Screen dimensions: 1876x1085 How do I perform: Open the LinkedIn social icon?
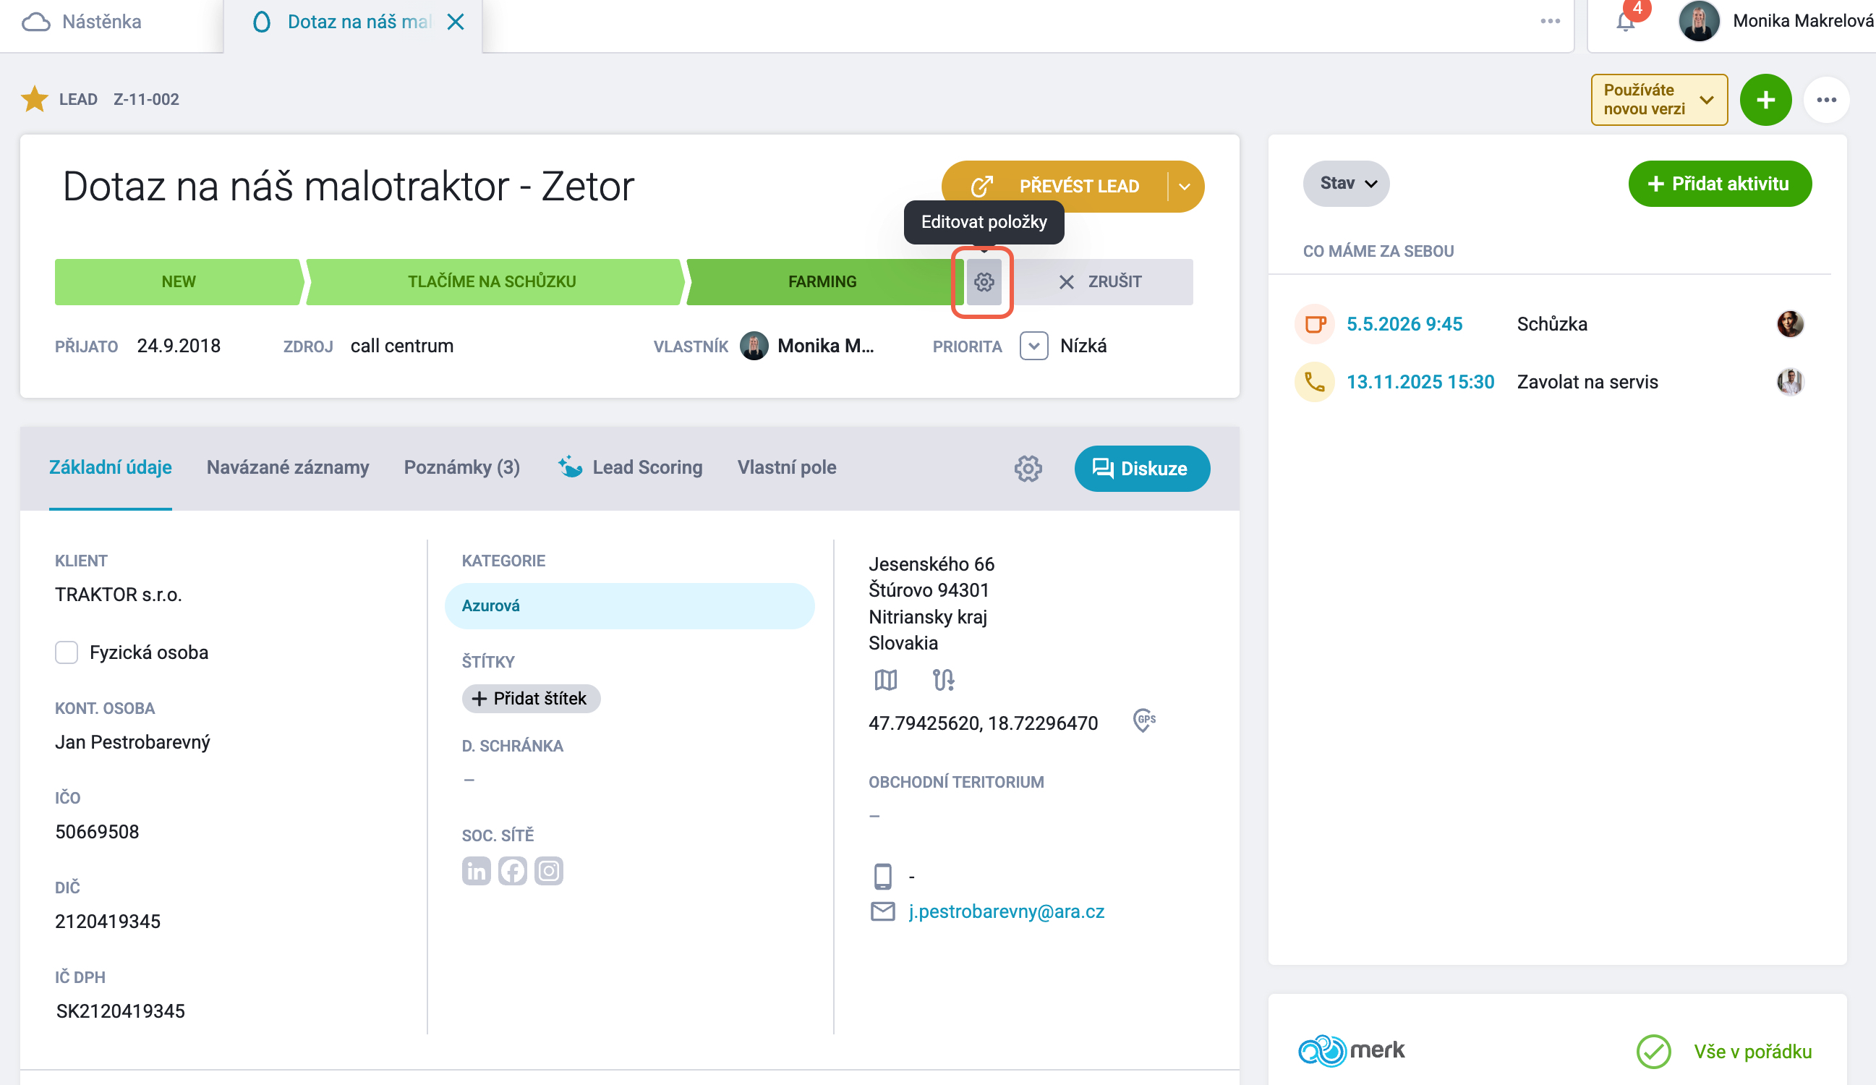pyautogui.click(x=477, y=872)
